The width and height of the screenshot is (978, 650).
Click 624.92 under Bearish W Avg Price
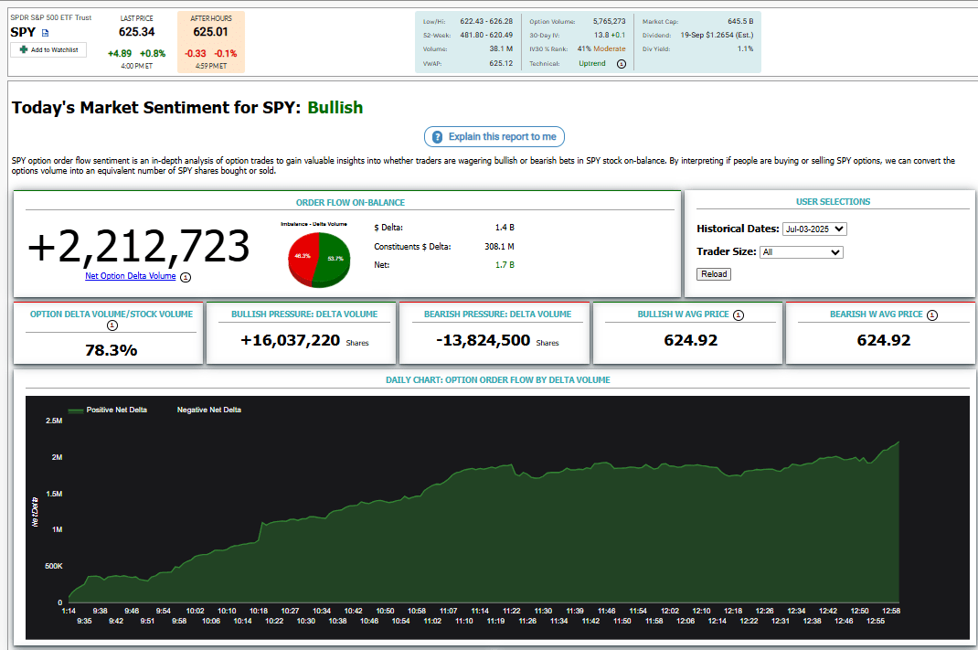[x=884, y=341]
